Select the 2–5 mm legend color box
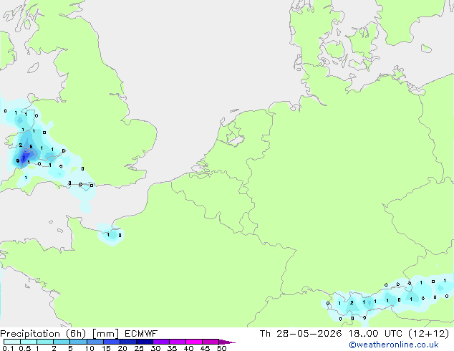This screenshot has height=351, width=454. [x=62, y=342]
